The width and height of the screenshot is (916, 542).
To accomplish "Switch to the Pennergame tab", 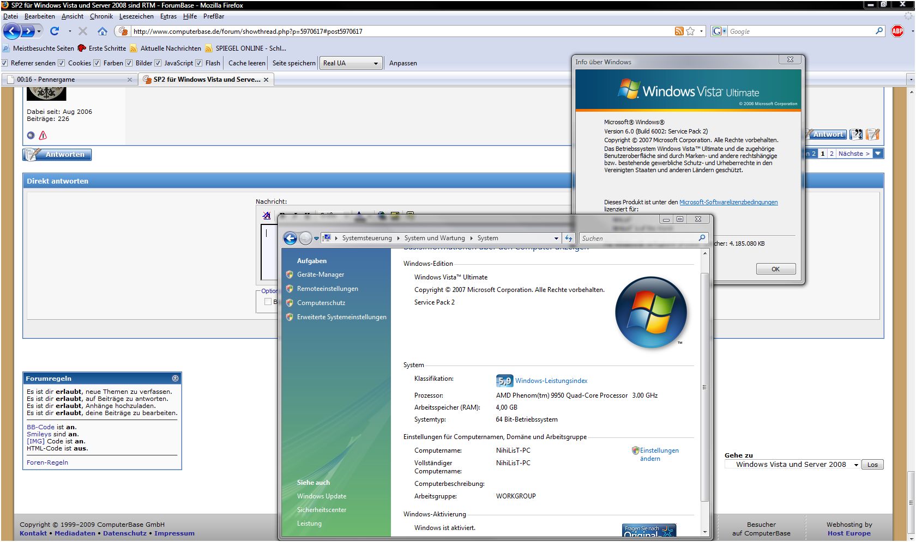I will (69, 80).
